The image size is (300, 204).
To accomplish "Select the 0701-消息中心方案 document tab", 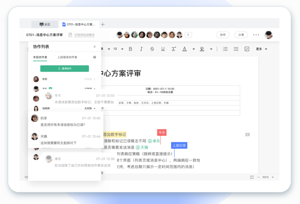I will 79,24.
